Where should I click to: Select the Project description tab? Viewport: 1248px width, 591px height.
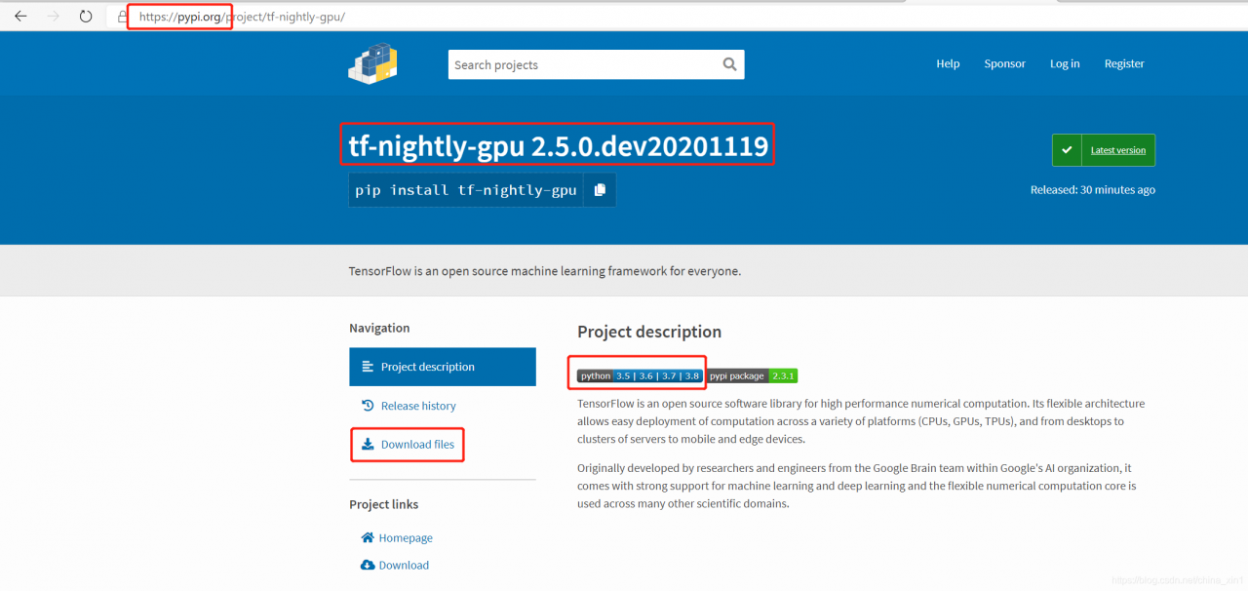[x=443, y=367]
